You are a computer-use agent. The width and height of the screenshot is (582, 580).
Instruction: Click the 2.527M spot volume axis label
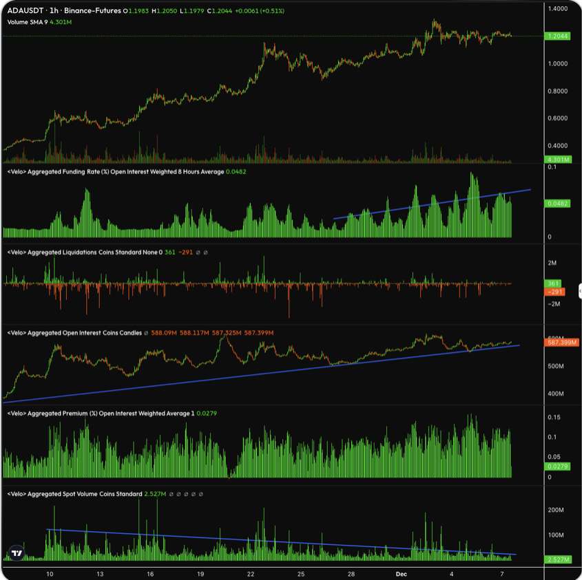(557, 559)
